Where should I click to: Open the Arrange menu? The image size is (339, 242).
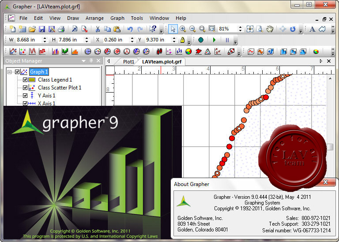(x=94, y=18)
